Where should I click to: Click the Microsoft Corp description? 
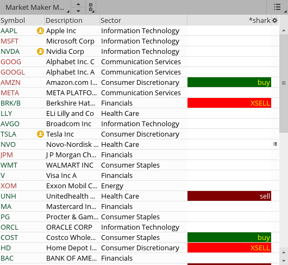click(x=70, y=41)
